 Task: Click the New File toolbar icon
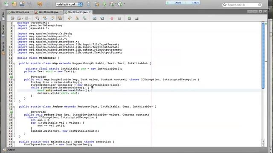pos(7,4)
